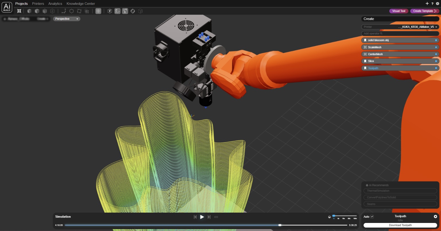Click the Ai Build logo
This screenshot has width=441, height=231.
point(7,7)
